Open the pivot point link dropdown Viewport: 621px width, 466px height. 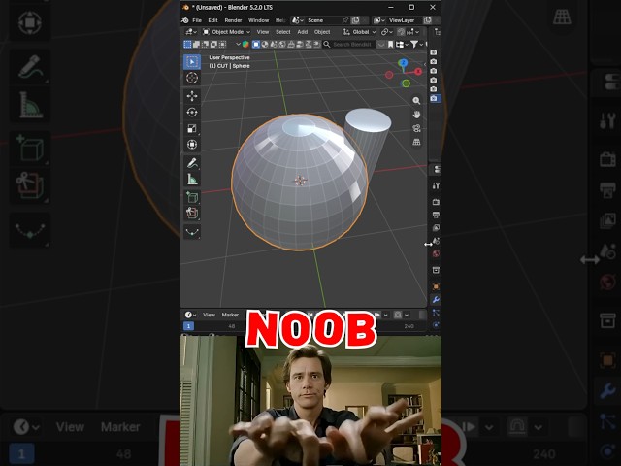point(386,32)
